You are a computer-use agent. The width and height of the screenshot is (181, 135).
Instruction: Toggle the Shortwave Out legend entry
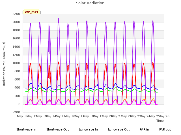55,129
